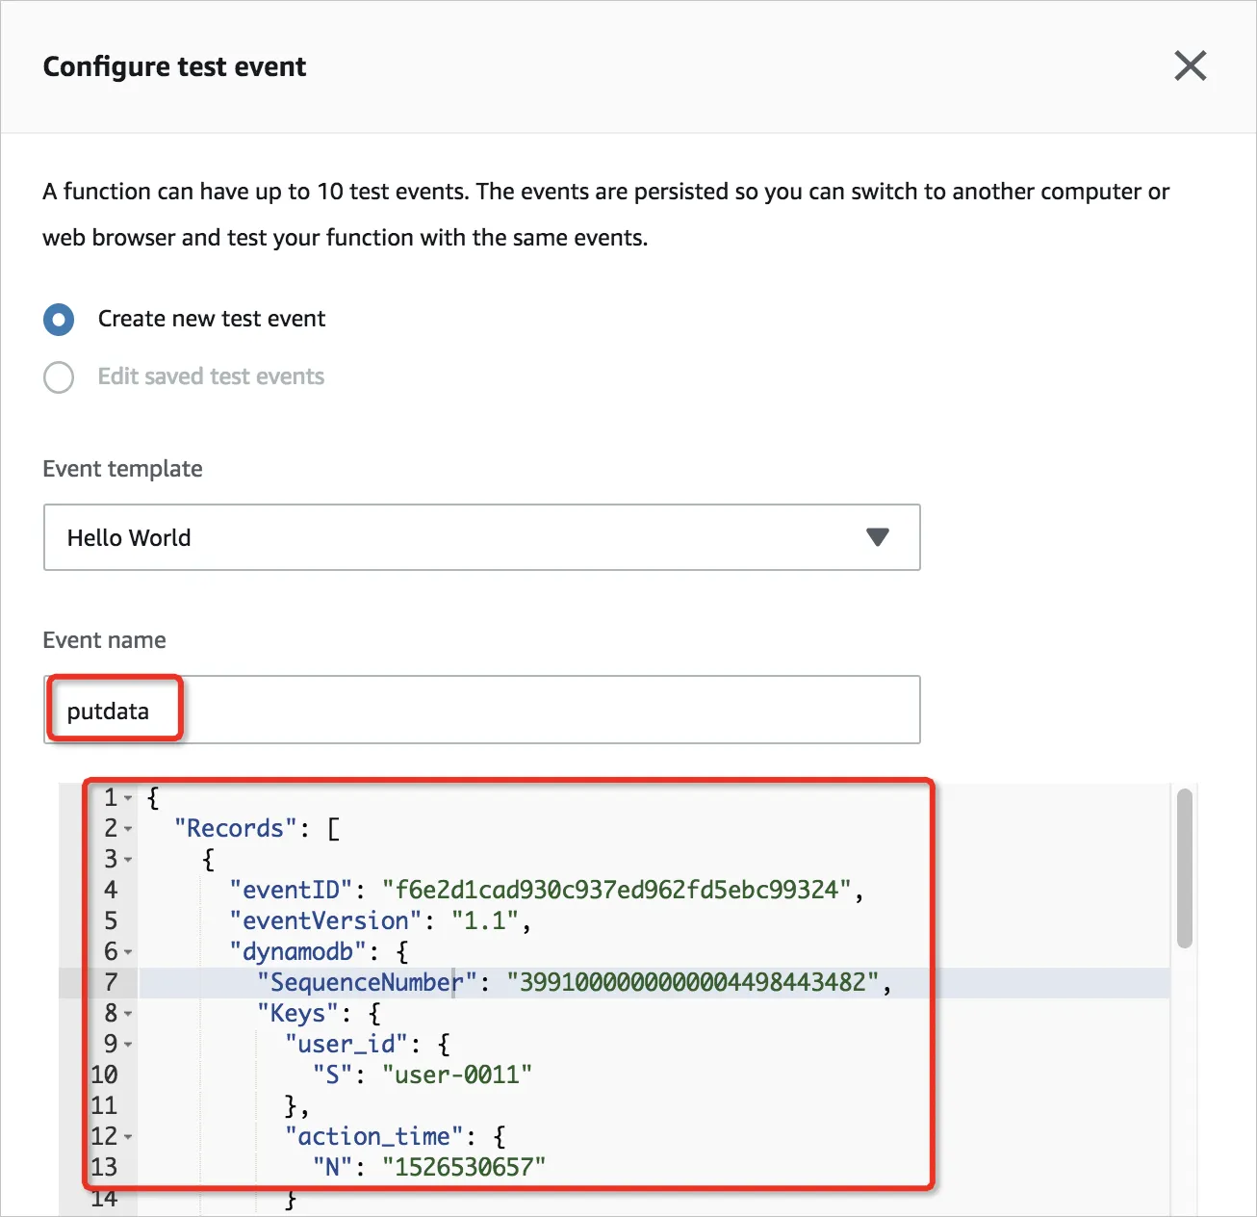
Task: Click line number 4 in the gutter
Action: pyautogui.click(x=111, y=890)
